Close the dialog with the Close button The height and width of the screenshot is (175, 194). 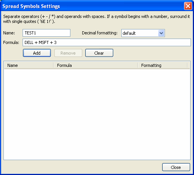[x=176, y=167]
